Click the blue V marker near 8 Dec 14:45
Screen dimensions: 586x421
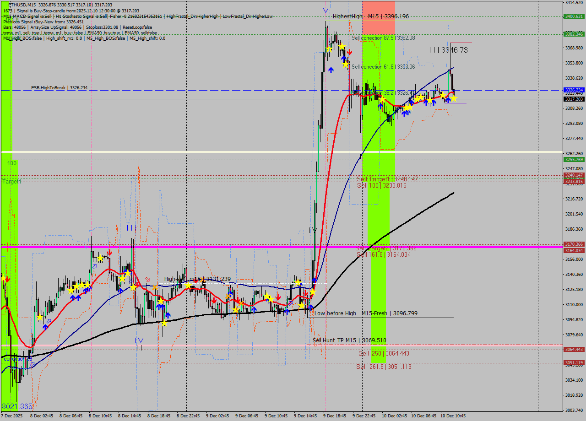coord(141,340)
